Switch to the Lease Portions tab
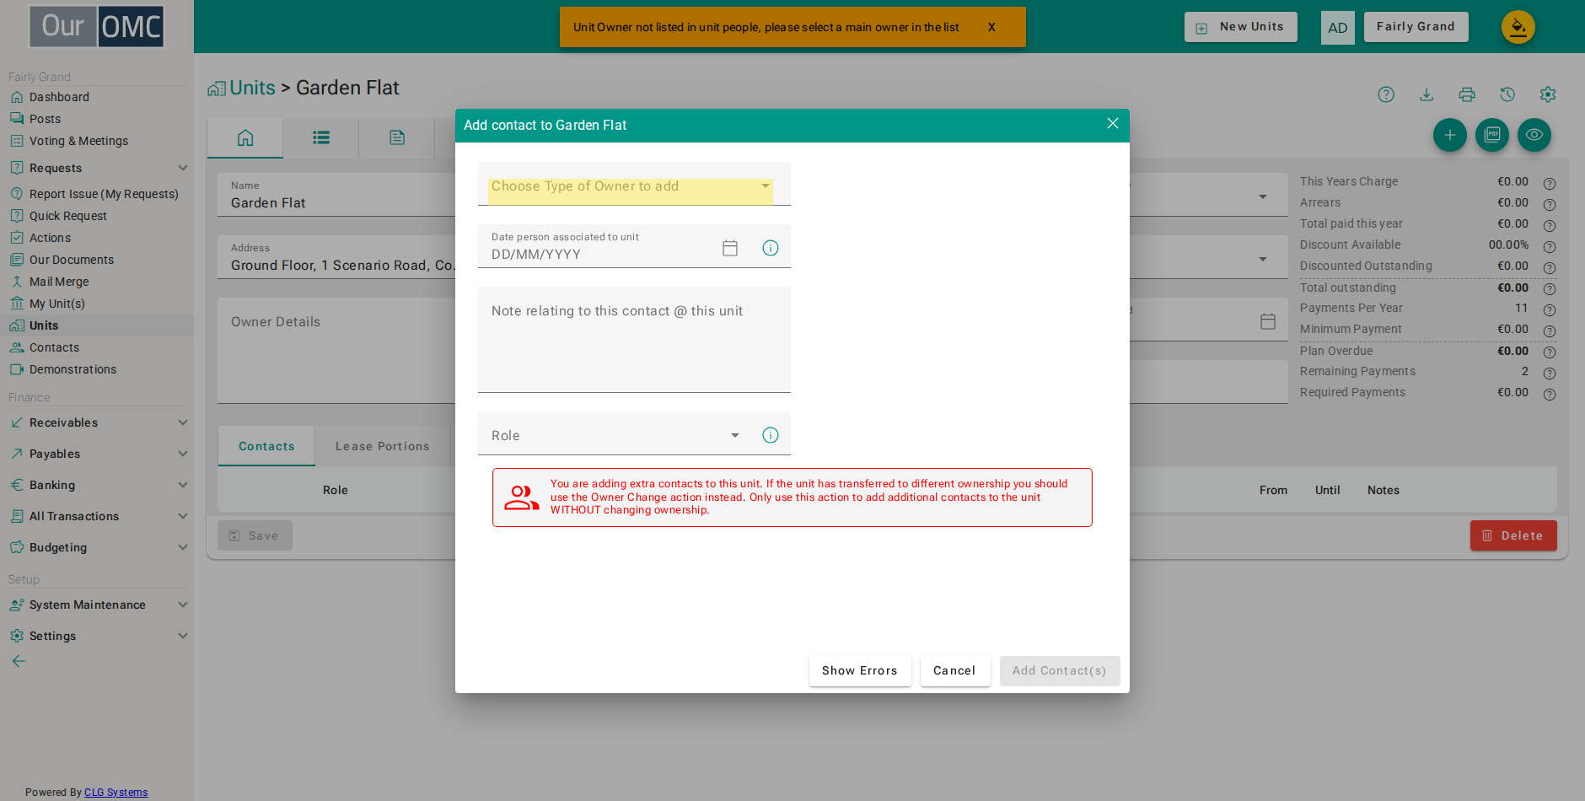The width and height of the screenshot is (1585, 801). 383,446
